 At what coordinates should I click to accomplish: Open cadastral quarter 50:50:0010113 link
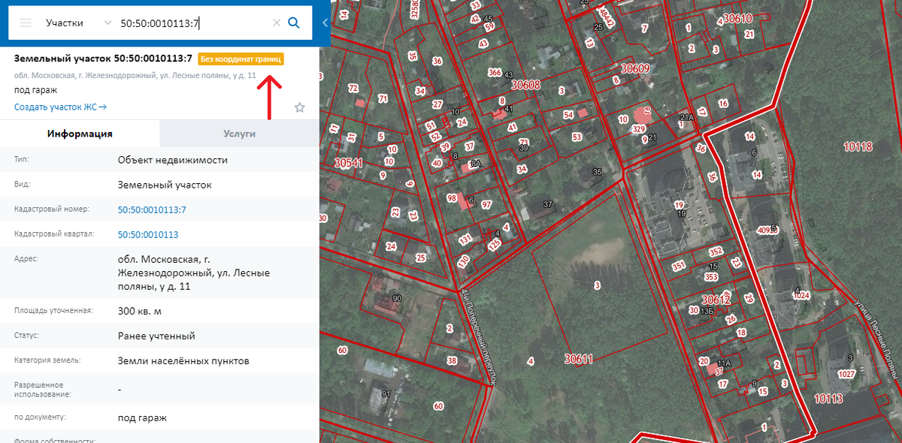[148, 234]
